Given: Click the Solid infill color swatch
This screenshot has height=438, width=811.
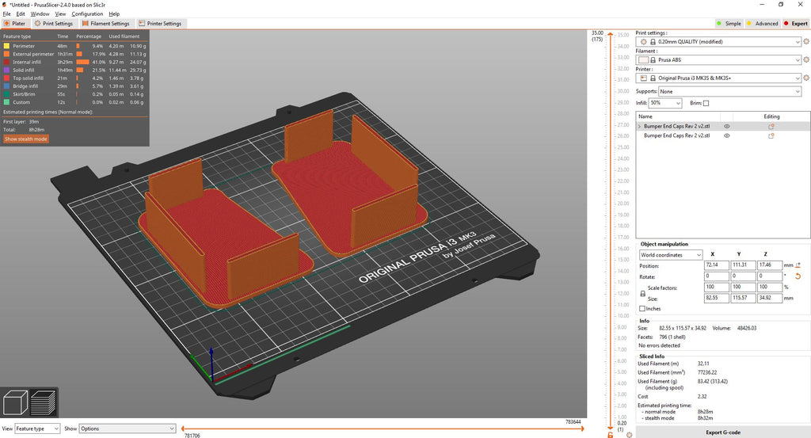Looking at the screenshot, I should click(6, 70).
